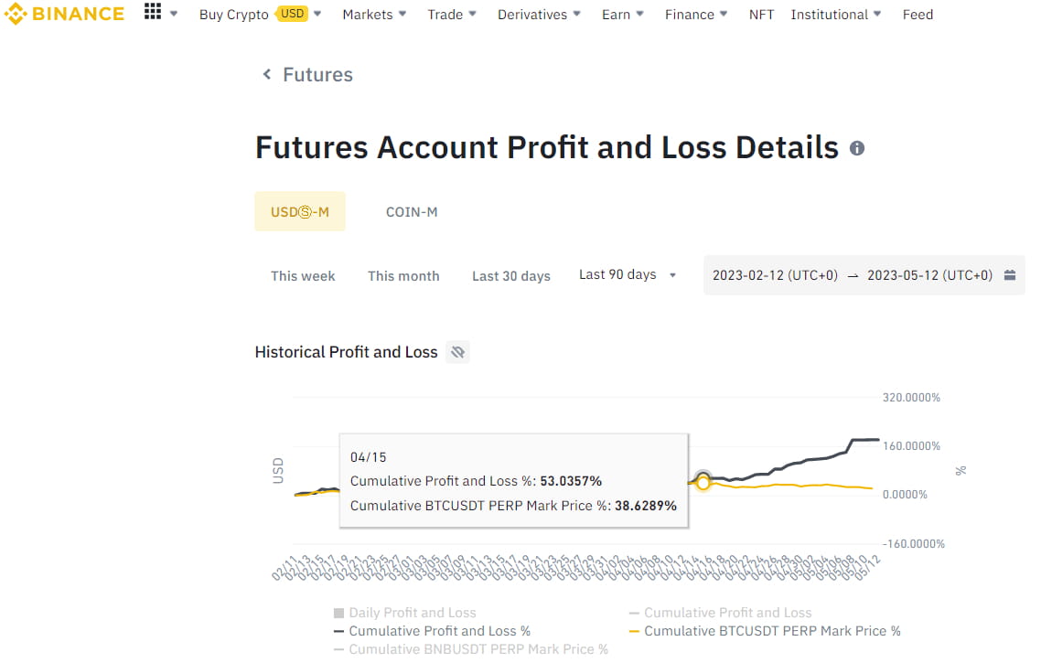Image resolution: width=1041 pixels, height=663 pixels.
Task: Click the This week filter
Action: coord(303,276)
